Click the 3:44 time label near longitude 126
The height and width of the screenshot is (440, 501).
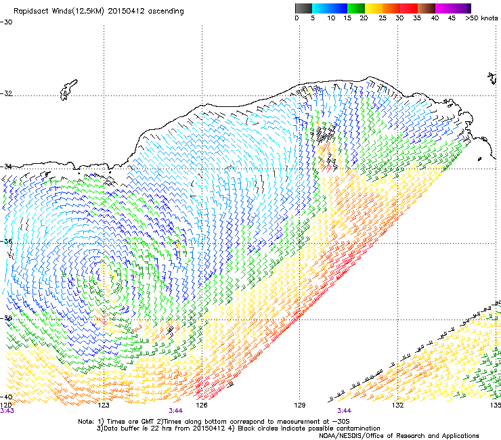176,411
